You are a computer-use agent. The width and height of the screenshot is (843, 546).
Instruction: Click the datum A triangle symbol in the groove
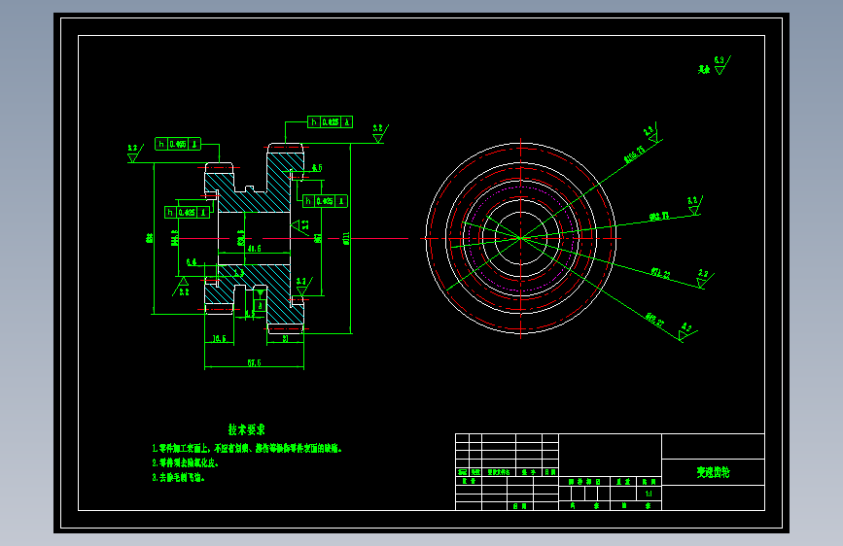[261, 299]
